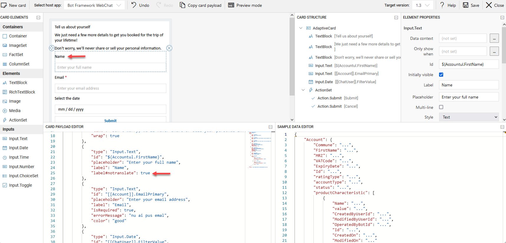The width and height of the screenshot is (506, 243).
Task: Toggle the Initially visible checkbox
Action: point(441,75)
